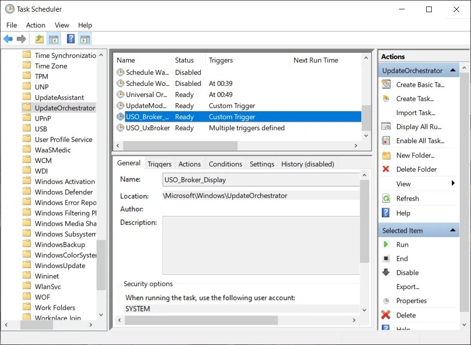Click the folder tree vertical scrollbar thumb
The image size is (471, 345).
[101, 265]
